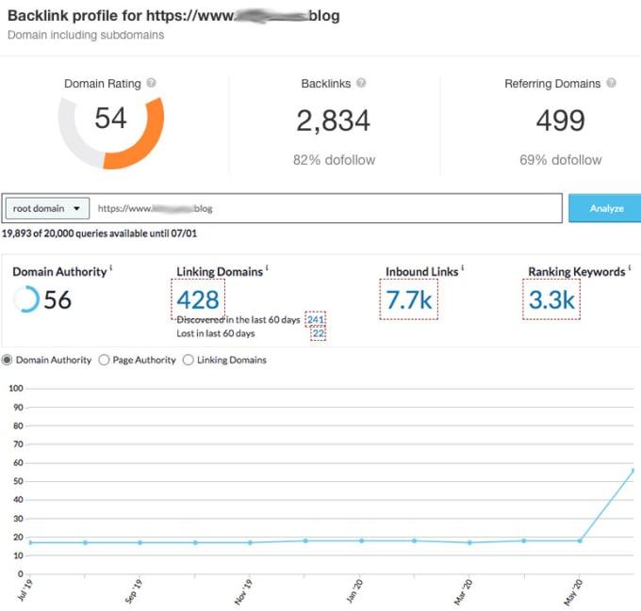Click the 241 discovered domains link
The width and height of the screenshot is (641, 611).
316,320
